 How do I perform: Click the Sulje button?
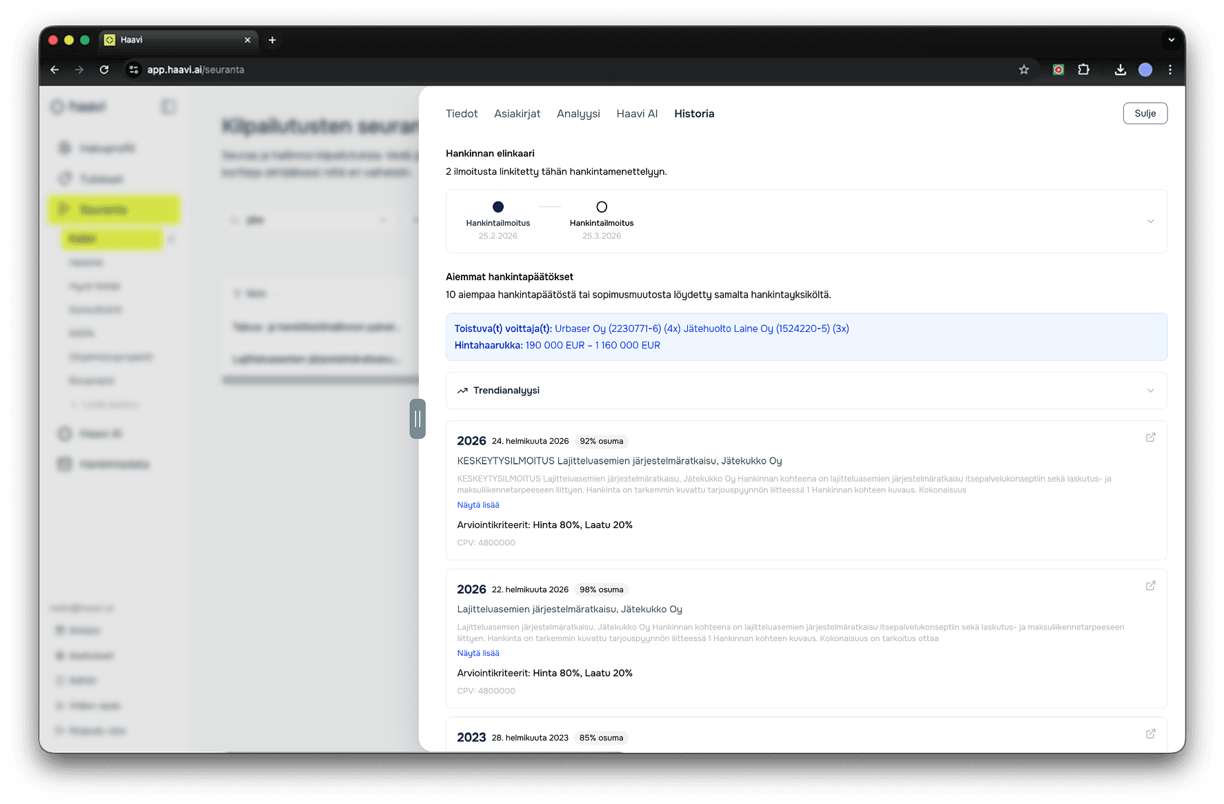(1145, 114)
